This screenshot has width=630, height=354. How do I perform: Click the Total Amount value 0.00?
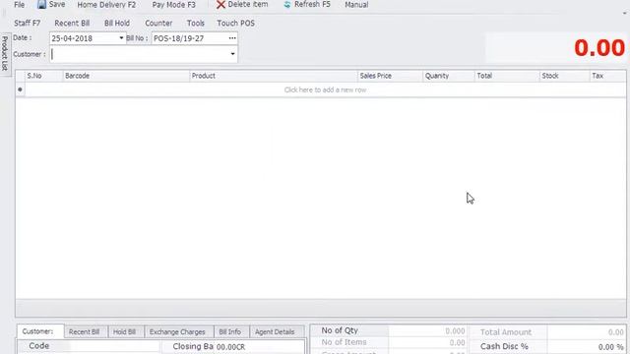(615, 332)
